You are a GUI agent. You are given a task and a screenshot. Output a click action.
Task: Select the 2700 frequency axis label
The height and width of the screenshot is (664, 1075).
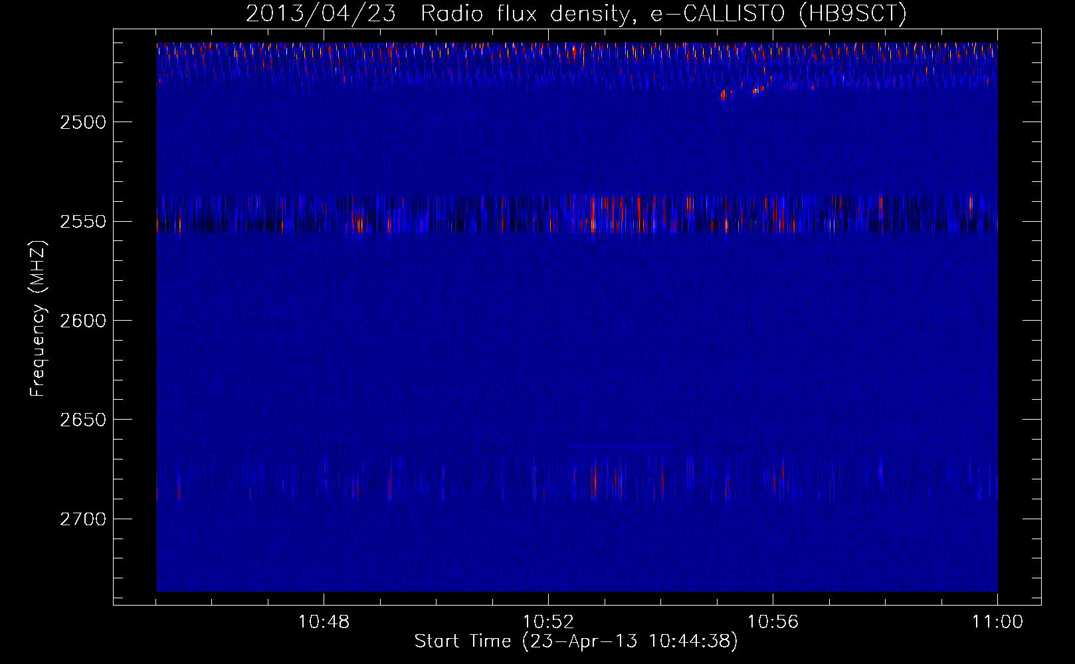pos(82,519)
